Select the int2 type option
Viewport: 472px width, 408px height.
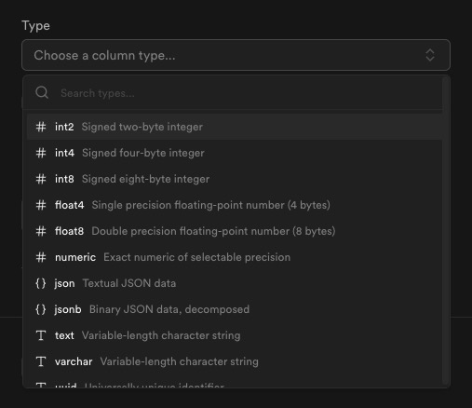click(235, 127)
